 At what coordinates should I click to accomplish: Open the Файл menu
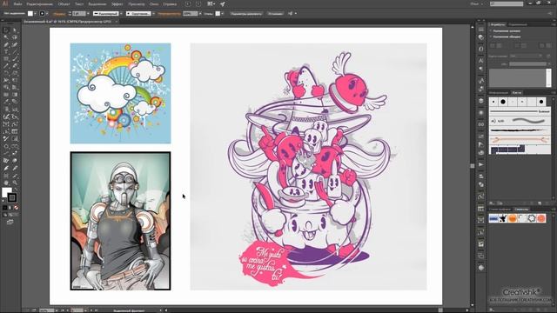(x=17, y=4)
